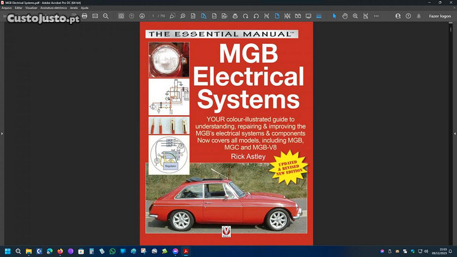This screenshot has width=457, height=257.
Task: Toggle single page view mode
Action: click(x=276, y=16)
